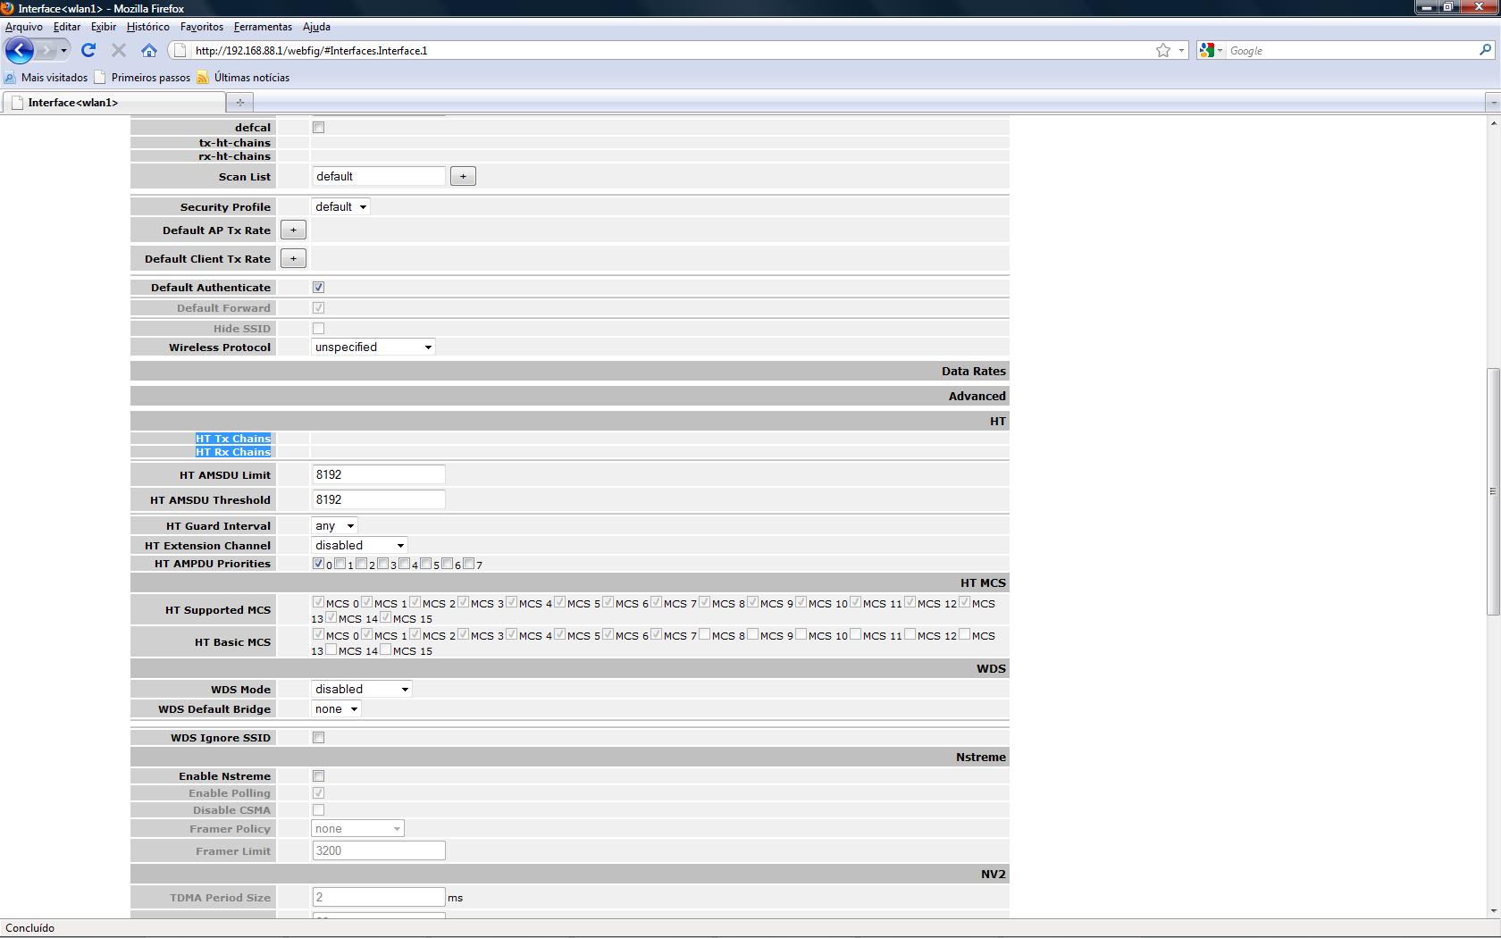Open Mais visitados bookmark
This screenshot has width=1501, height=938.
pyautogui.click(x=46, y=77)
